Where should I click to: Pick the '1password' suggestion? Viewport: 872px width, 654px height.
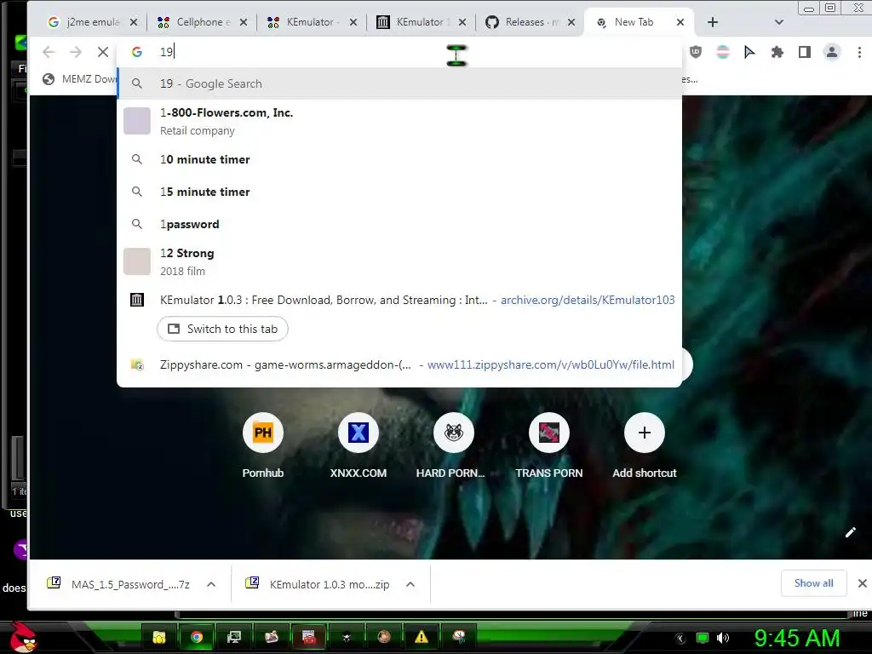(x=399, y=224)
